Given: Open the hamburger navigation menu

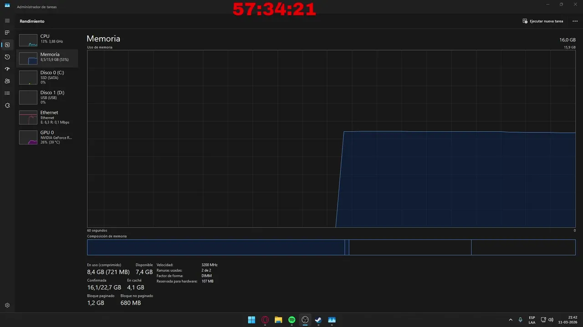Looking at the screenshot, I should [x=7, y=21].
